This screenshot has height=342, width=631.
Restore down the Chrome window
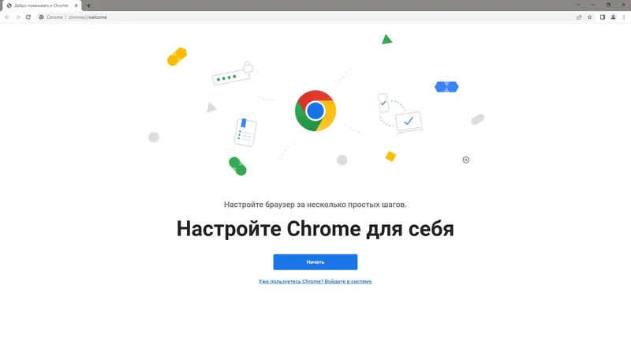(x=608, y=5)
